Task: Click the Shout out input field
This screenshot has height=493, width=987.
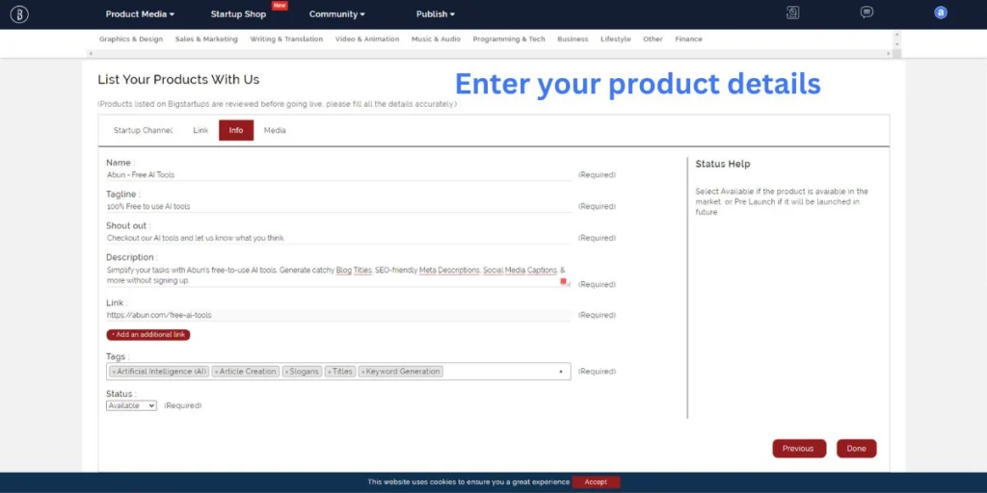Action: click(x=338, y=238)
